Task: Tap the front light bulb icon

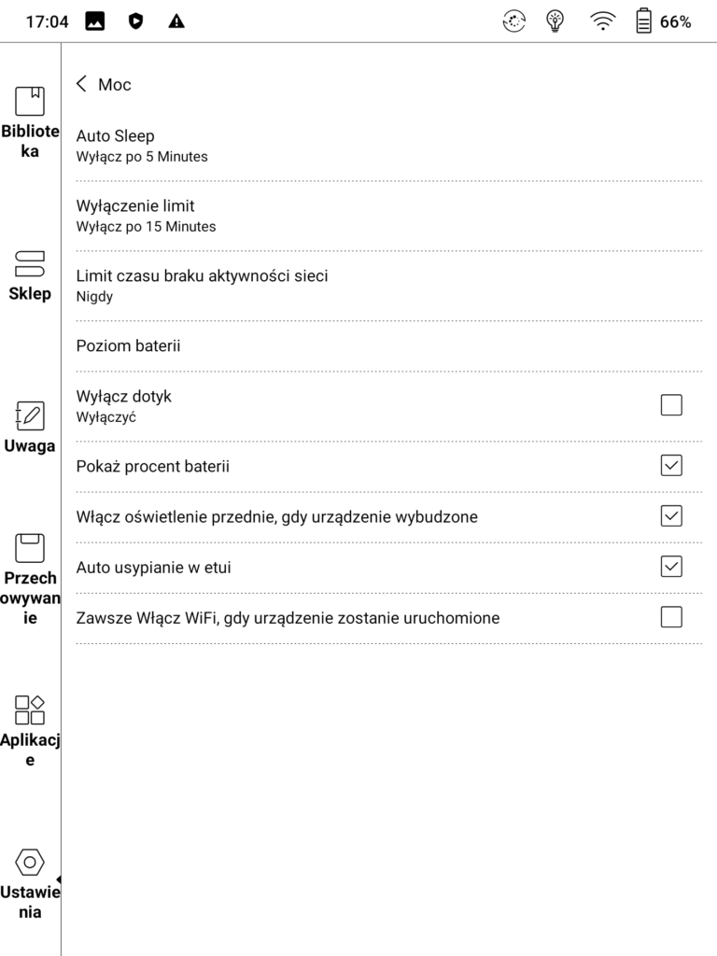Action: [557, 21]
